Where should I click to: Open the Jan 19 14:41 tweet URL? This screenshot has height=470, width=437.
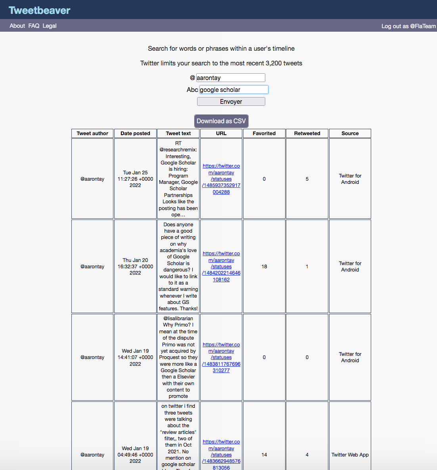[x=221, y=357]
